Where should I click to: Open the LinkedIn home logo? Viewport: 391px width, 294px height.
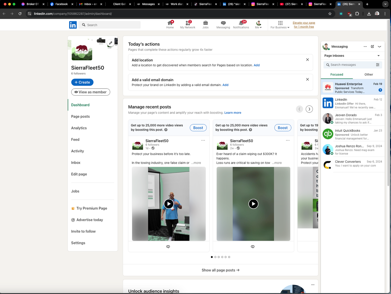pyautogui.click(x=73, y=25)
